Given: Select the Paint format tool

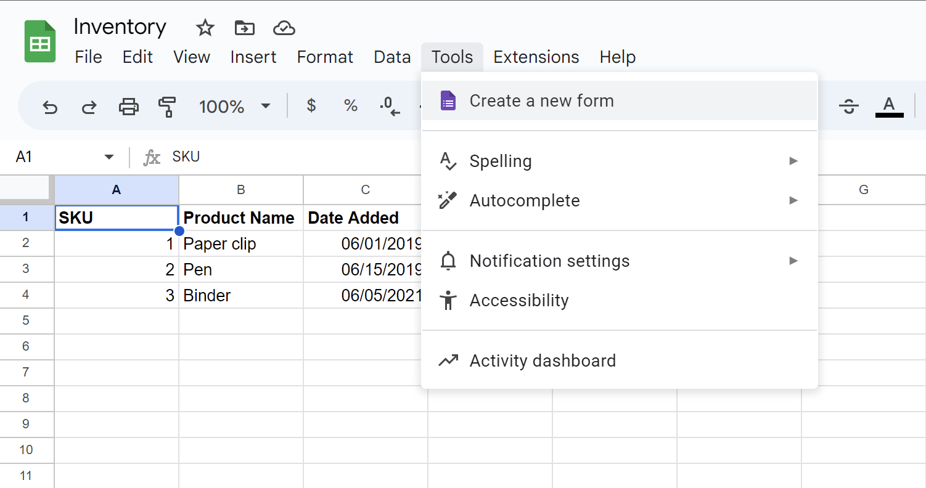Looking at the screenshot, I should point(167,107).
